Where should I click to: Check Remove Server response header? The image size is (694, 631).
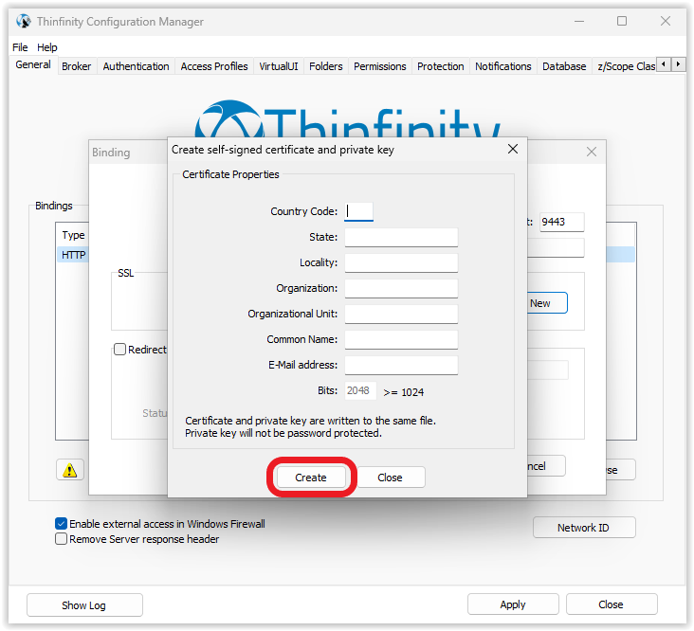pos(61,538)
